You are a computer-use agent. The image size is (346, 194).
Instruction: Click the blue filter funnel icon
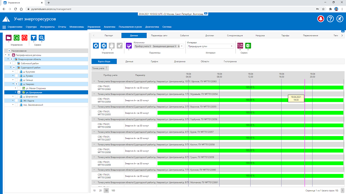pyautogui.click(x=34, y=38)
